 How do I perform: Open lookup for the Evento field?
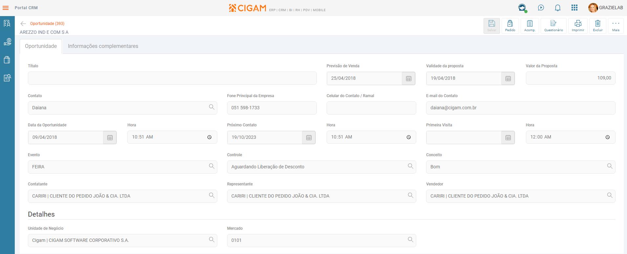(x=212, y=166)
